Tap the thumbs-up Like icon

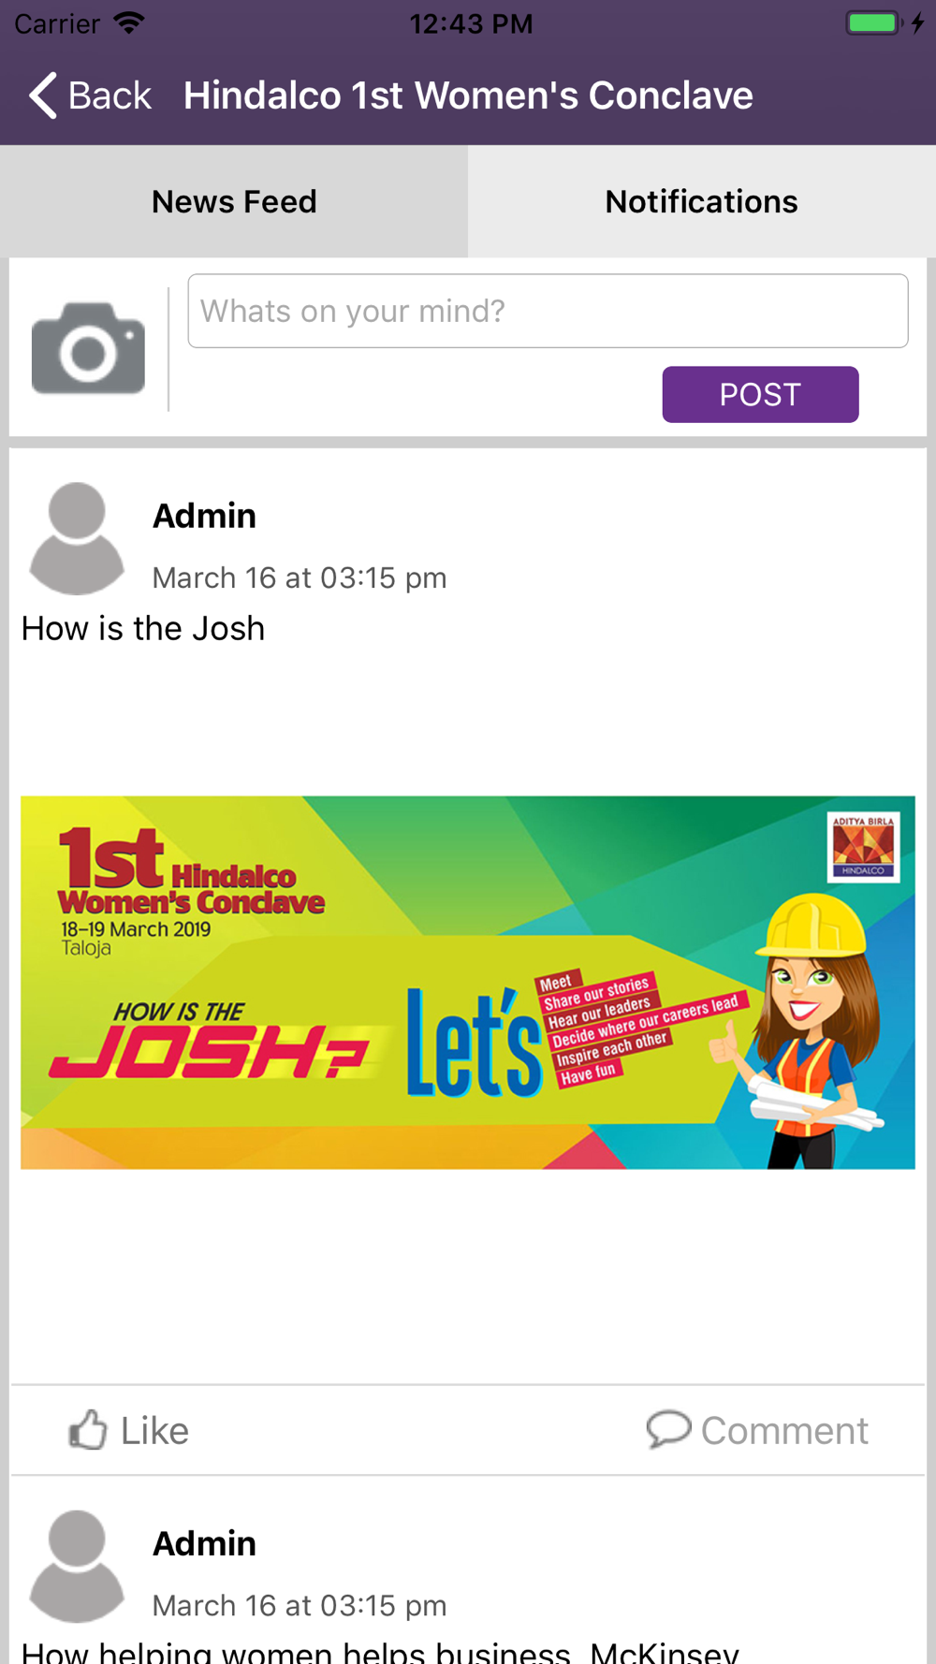[88, 1430]
